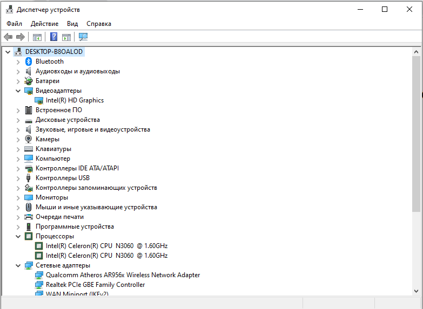Expand the Очереди печати arrow
The image size is (423, 309).
(x=18, y=217)
